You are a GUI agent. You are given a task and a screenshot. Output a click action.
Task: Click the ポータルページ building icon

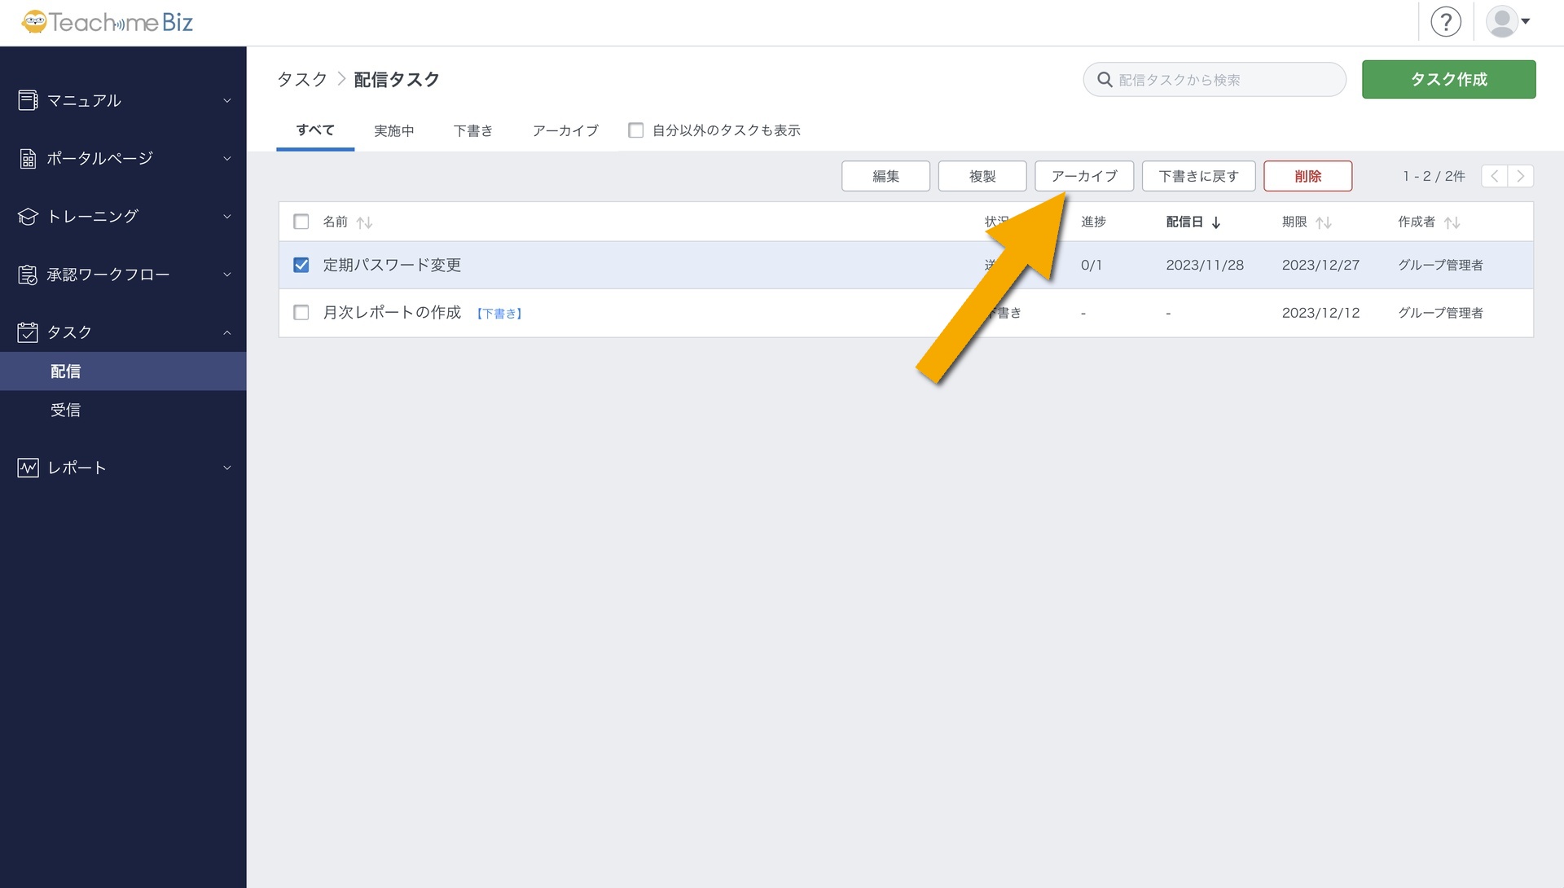(28, 159)
